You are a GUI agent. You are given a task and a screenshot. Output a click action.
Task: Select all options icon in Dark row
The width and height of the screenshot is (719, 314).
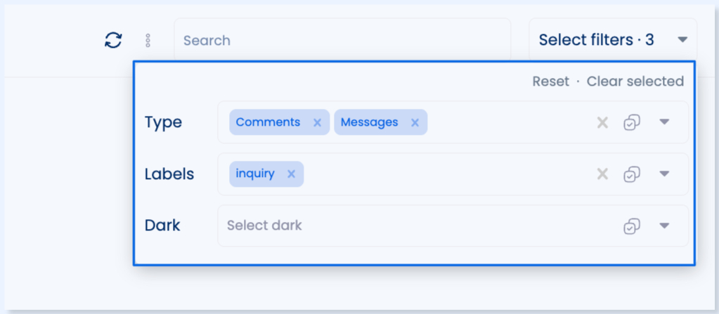pos(632,226)
